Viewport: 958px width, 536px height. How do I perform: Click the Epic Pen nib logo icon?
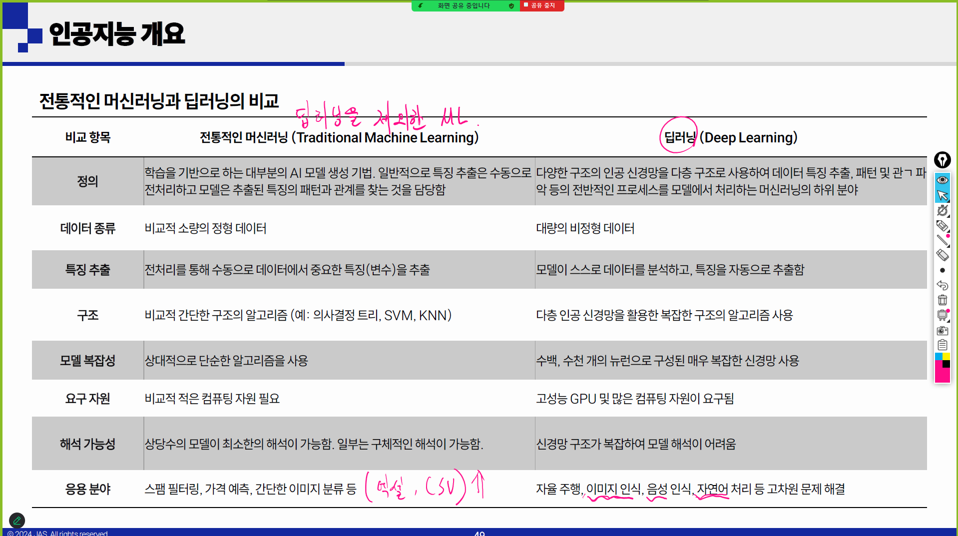tap(942, 160)
